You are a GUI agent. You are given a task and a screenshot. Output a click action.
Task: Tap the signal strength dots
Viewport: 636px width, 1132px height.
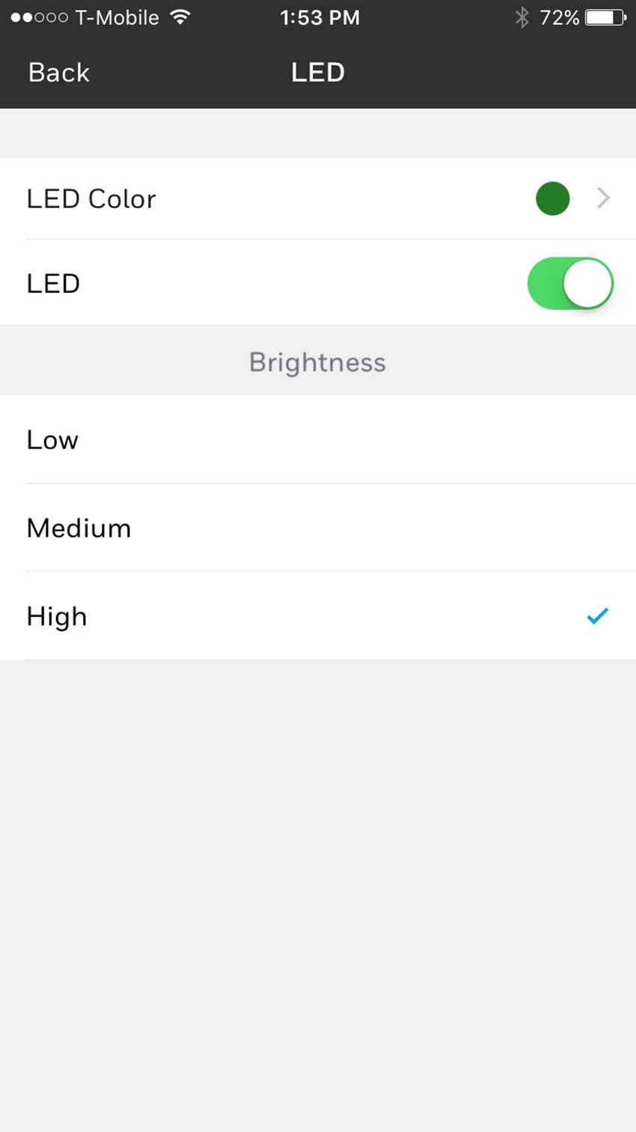point(39,17)
